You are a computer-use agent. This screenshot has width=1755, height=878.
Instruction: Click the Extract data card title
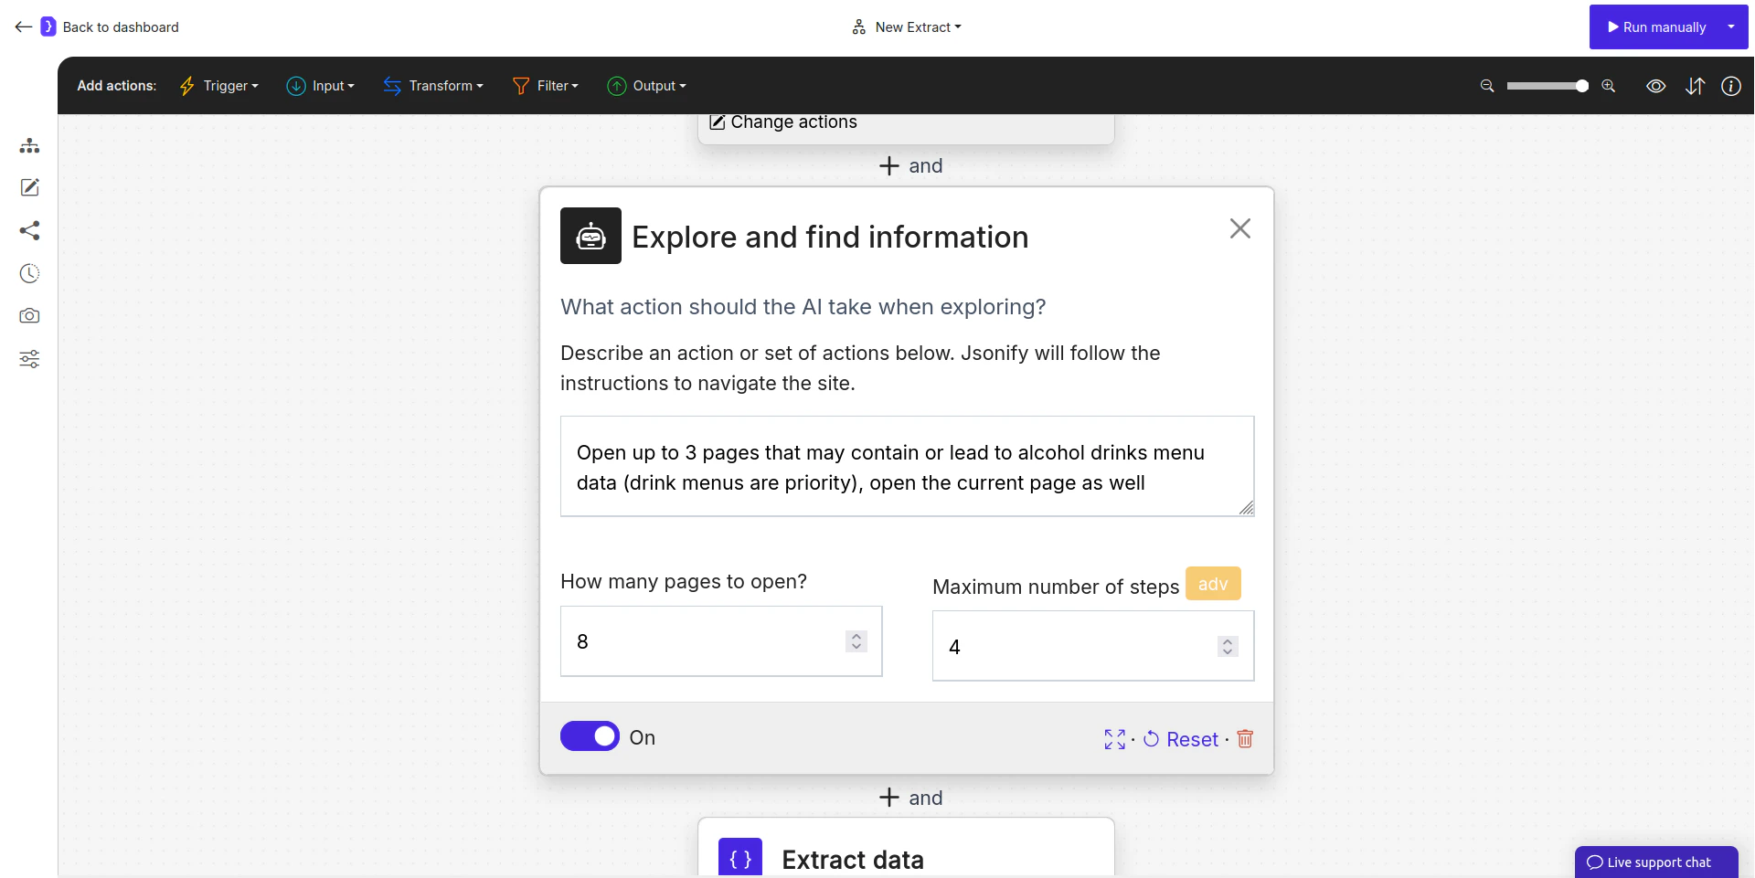tap(853, 860)
